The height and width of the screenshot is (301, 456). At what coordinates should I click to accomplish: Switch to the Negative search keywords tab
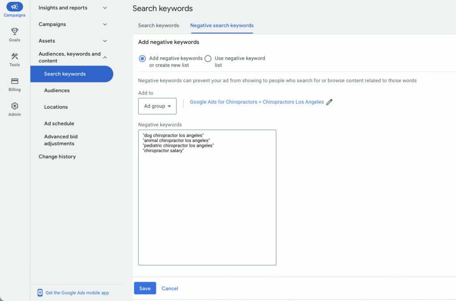[x=221, y=26]
